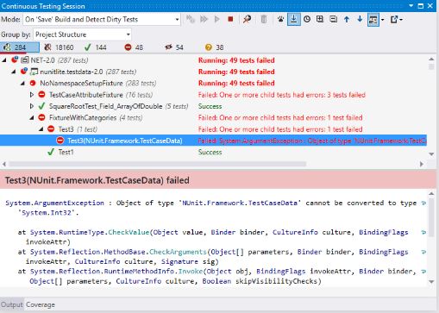Click the failed icon beside FixtureWithCategories
This screenshot has width=439, height=313.
(x=42, y=117)
